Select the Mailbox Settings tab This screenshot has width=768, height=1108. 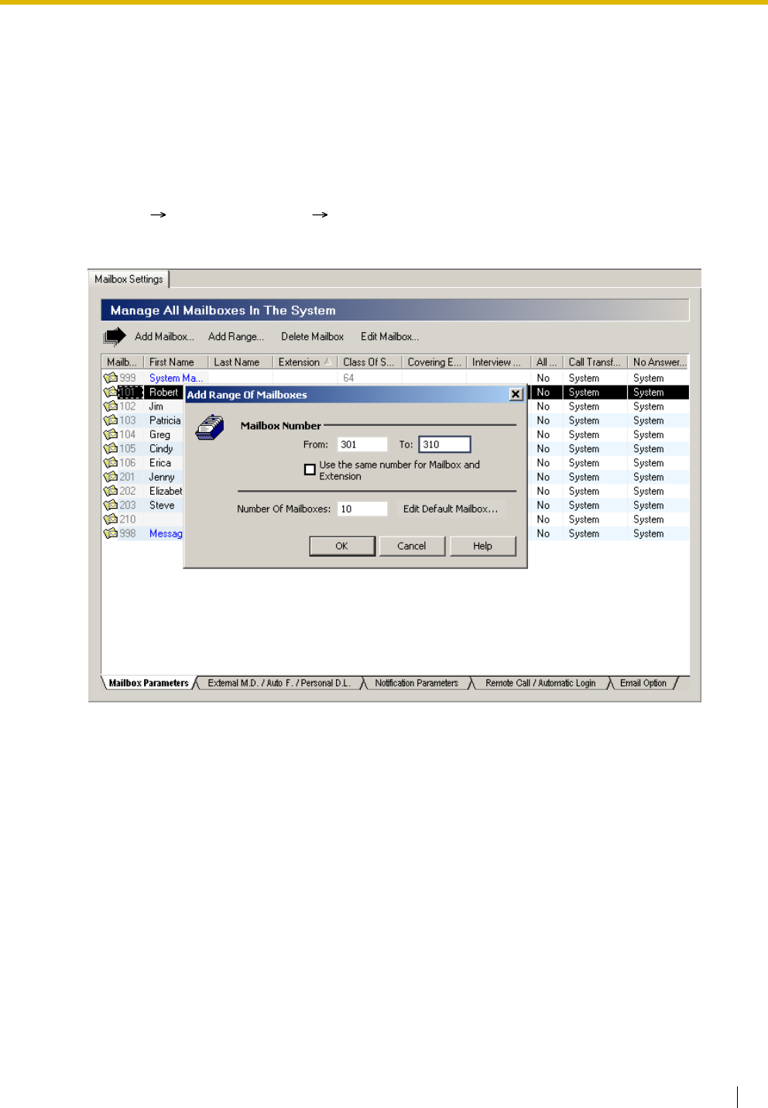click(x=129, y=279)
